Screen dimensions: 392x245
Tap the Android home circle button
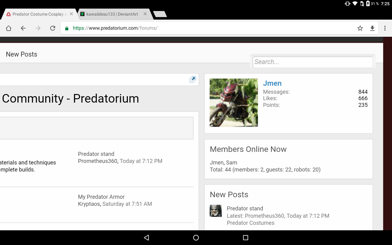click(196, 238)
